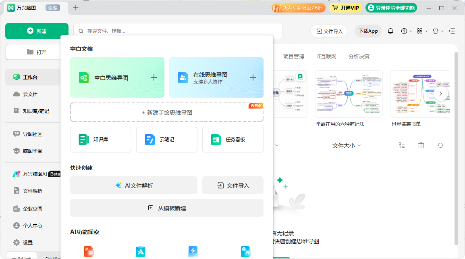This screenshot has width=465, height=259.
Task: Click the 知识库 card
Action: [x=100, y=140]
